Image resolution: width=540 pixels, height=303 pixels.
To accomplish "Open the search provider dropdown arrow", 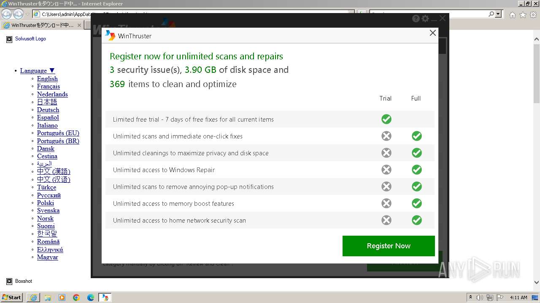I will point(499,14).
